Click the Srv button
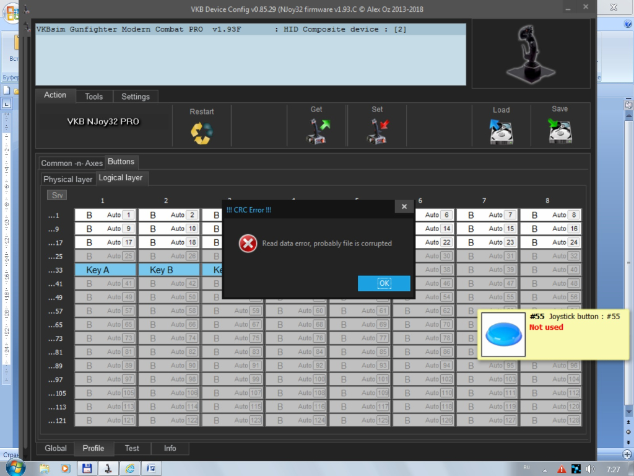 coord(57,195)
